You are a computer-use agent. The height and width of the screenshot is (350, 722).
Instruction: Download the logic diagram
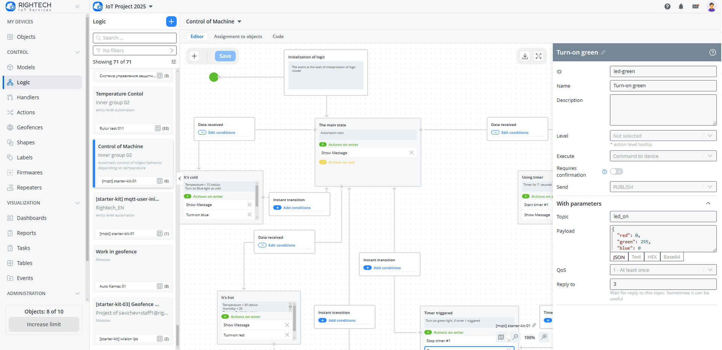pyautogui.click(x=525, y=56)
